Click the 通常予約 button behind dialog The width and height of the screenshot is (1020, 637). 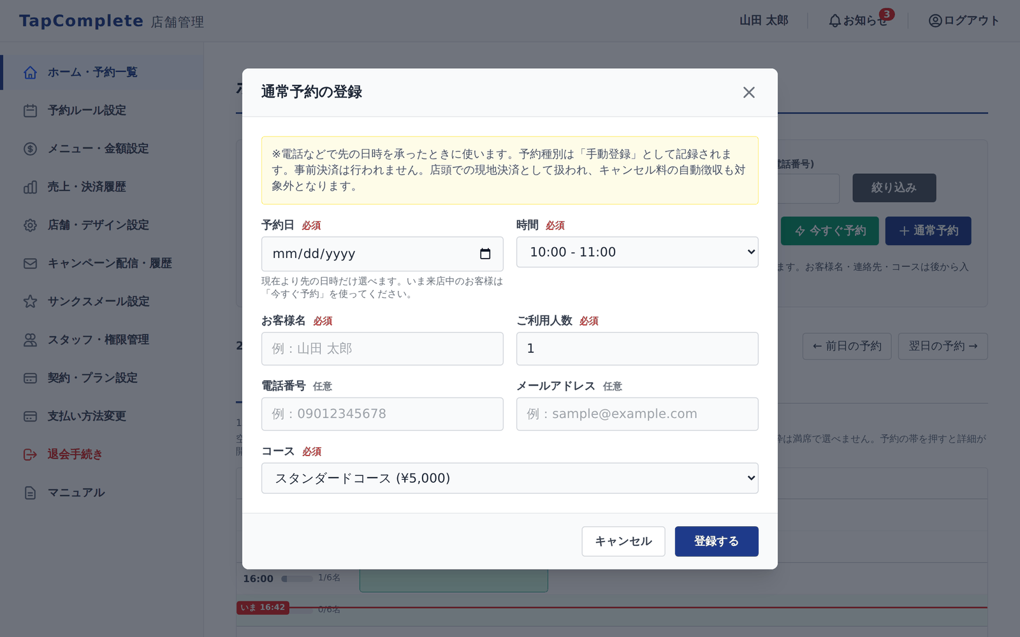tap(928, 231)
